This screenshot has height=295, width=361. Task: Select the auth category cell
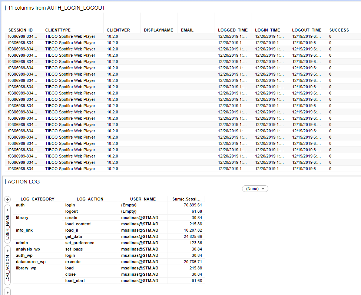[20, 205]
